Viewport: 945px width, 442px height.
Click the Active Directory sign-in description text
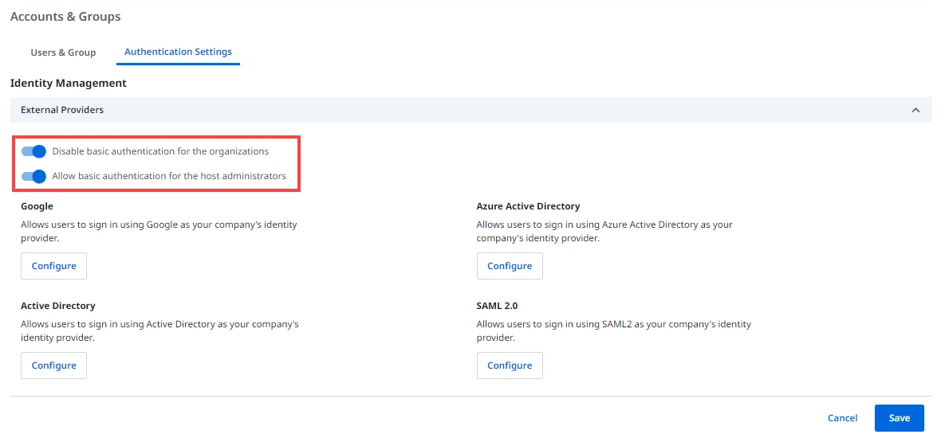coord(159,331)
